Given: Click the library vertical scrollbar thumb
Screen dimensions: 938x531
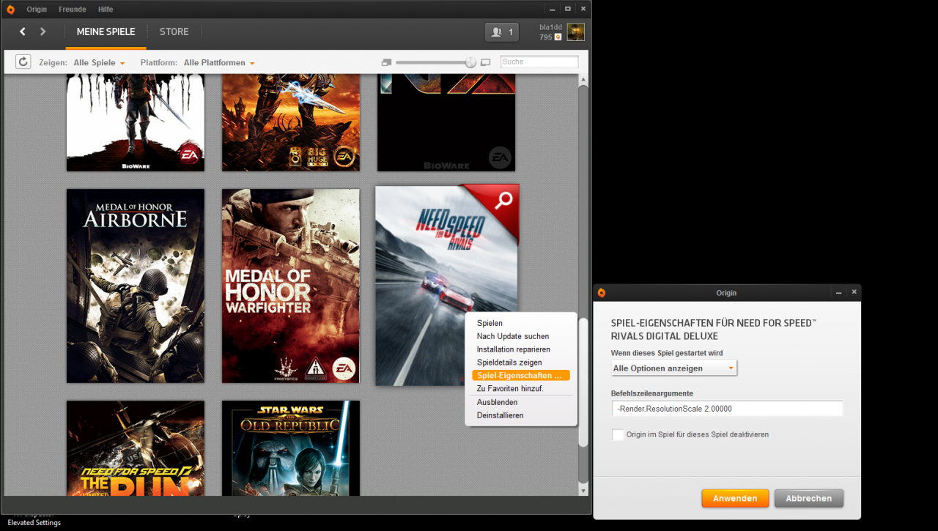Looking at the screenshot, I should [583, 382].
